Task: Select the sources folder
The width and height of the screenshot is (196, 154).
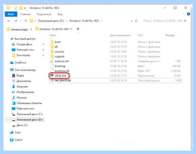Action: pyautogui.click(x=59, y=52)
